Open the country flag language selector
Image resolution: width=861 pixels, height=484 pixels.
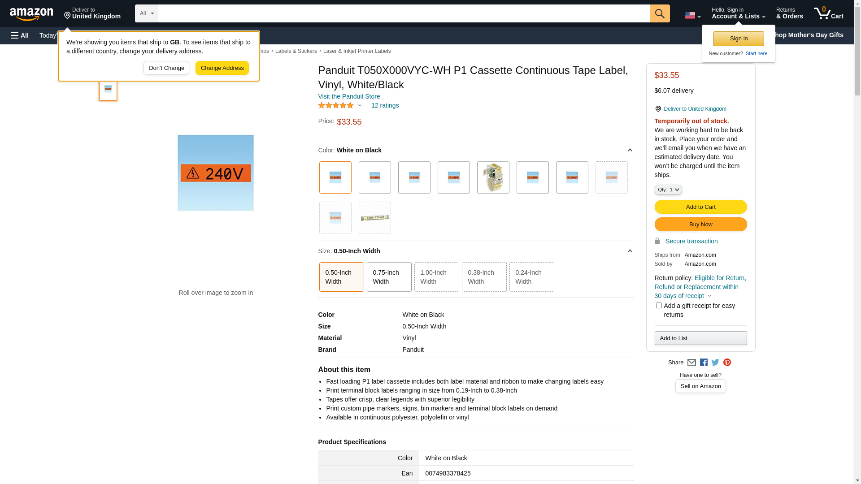[692, 15]
